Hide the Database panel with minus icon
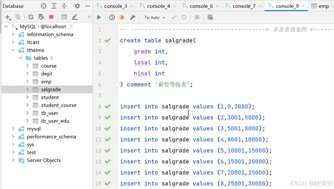The height and width of the screenshot is (189, 334). [x=87, y=6]
